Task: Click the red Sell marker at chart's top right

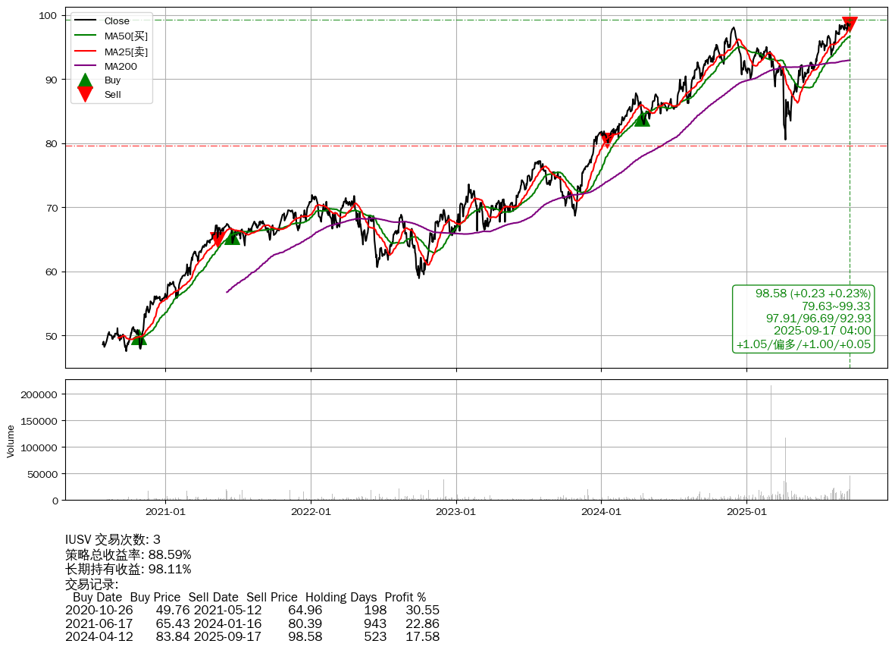Action: [850, 24]
